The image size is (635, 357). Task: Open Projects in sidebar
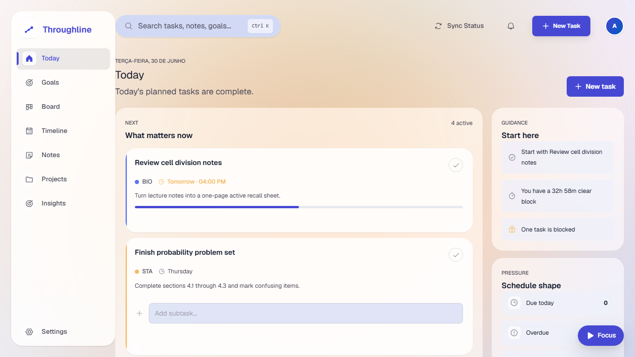63,179
